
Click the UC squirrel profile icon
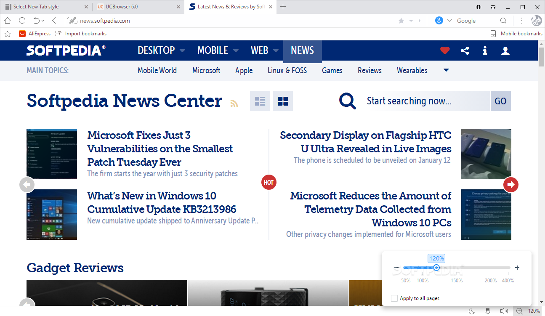tap(537, 21)
